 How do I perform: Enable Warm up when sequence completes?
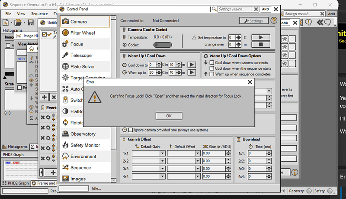pyautogui.click(x=212, y=74)
